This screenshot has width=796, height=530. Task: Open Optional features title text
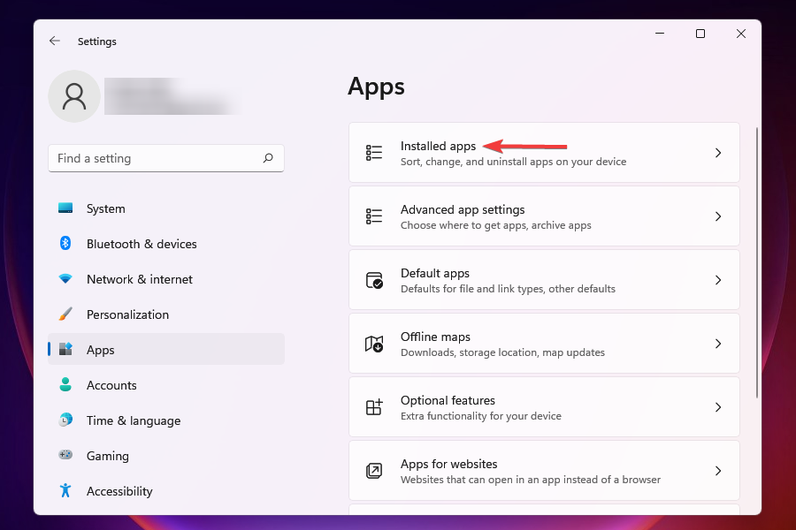pos(448,400)
